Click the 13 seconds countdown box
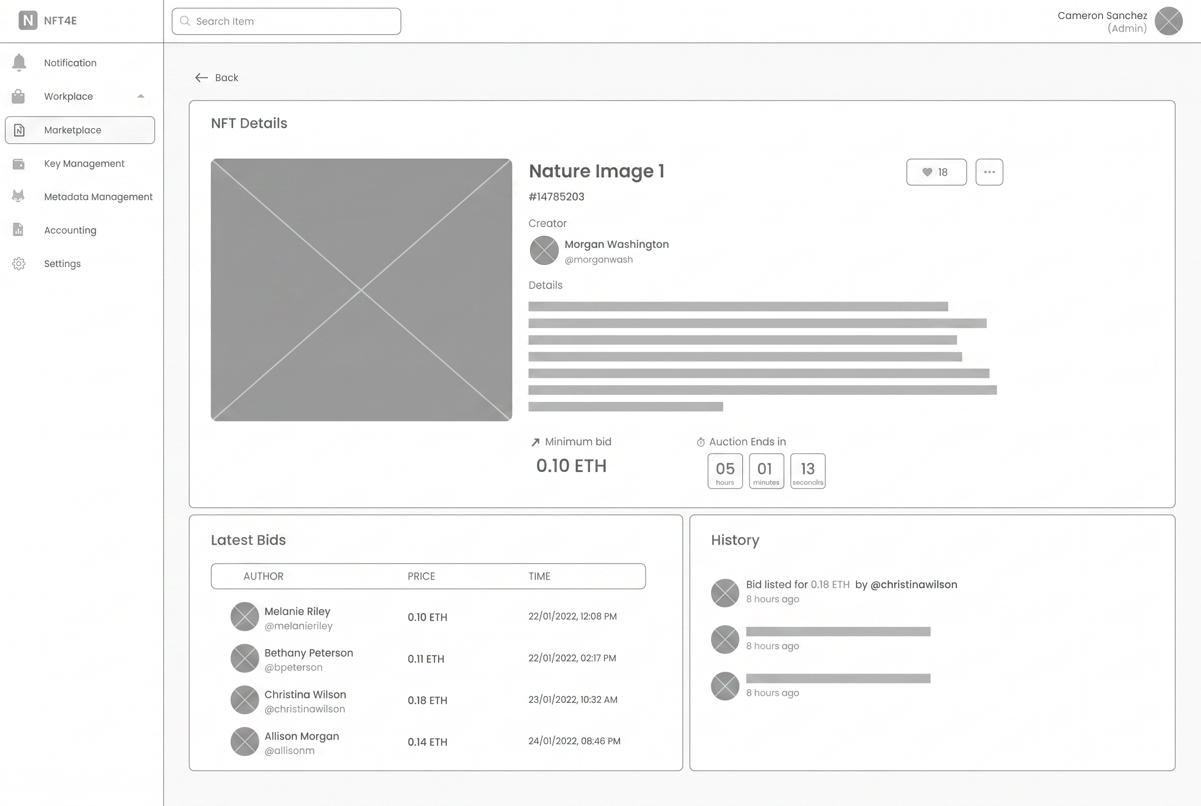Screen dimensions: 1201x806 click(808, 471)
